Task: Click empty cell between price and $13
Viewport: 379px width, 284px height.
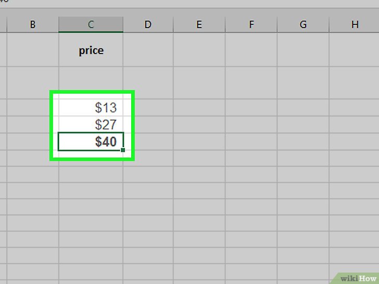Action: click(x=91, y=83)
